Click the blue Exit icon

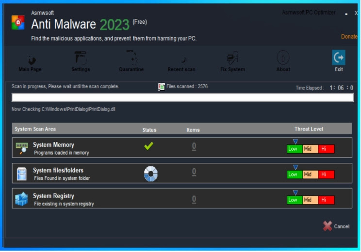339,58
